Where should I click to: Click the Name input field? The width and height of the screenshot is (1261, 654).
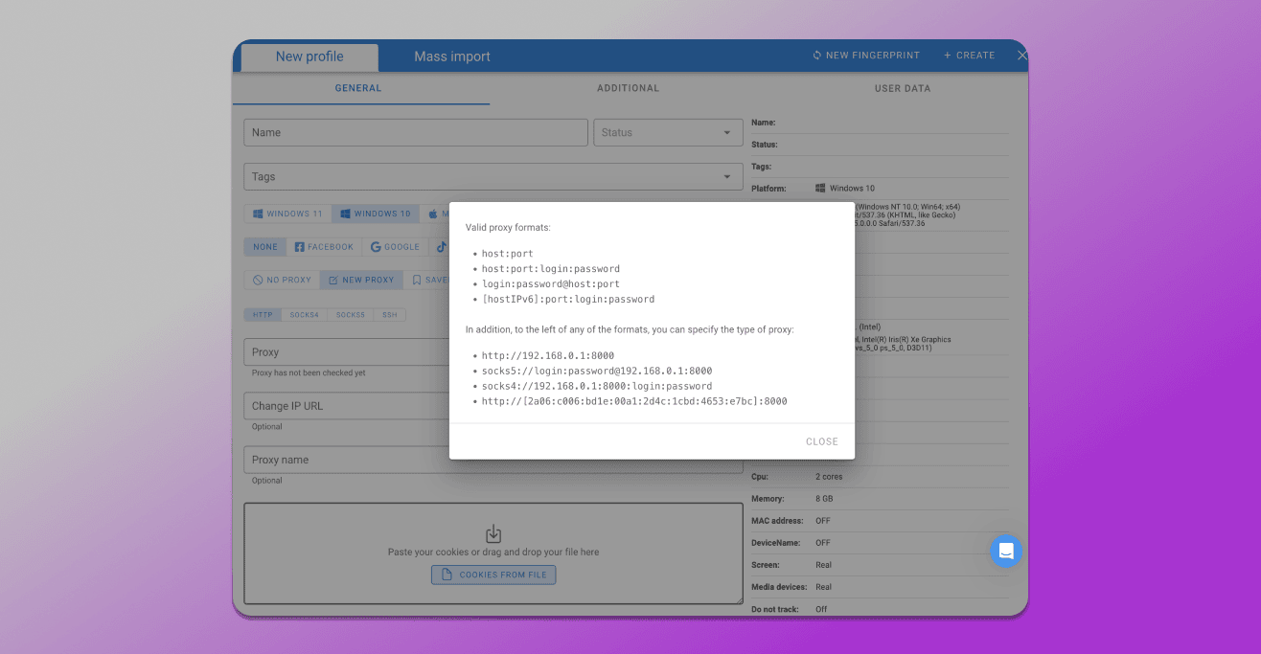pyautogui.click(x=416, y=133)
